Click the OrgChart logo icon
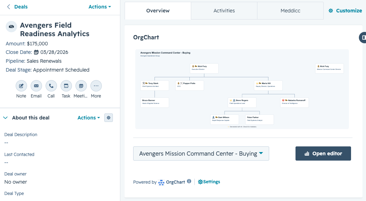The height and width of the screenshot is (201, 366). pos(161,183)
